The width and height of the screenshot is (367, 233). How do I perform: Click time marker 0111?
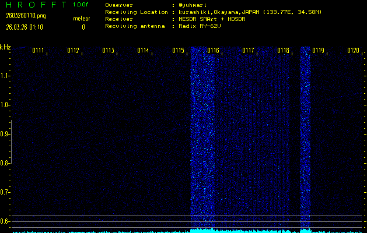pyautogui.click(x=38, y=51)
